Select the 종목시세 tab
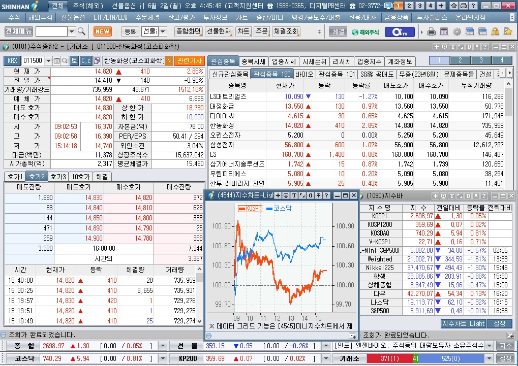This screenshot has height=366, width=518. click(x=253, y=61)
